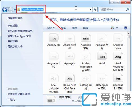Screen dimensions: 132x107
Task: Open 字体设置 link
Action: point(13,26)
